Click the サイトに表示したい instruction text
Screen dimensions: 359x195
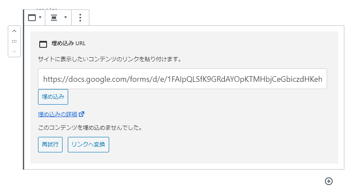(110, 59)
